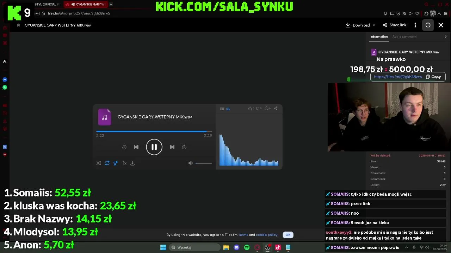Click the taskbar search box Wyszukaj

tap(194, 247)
